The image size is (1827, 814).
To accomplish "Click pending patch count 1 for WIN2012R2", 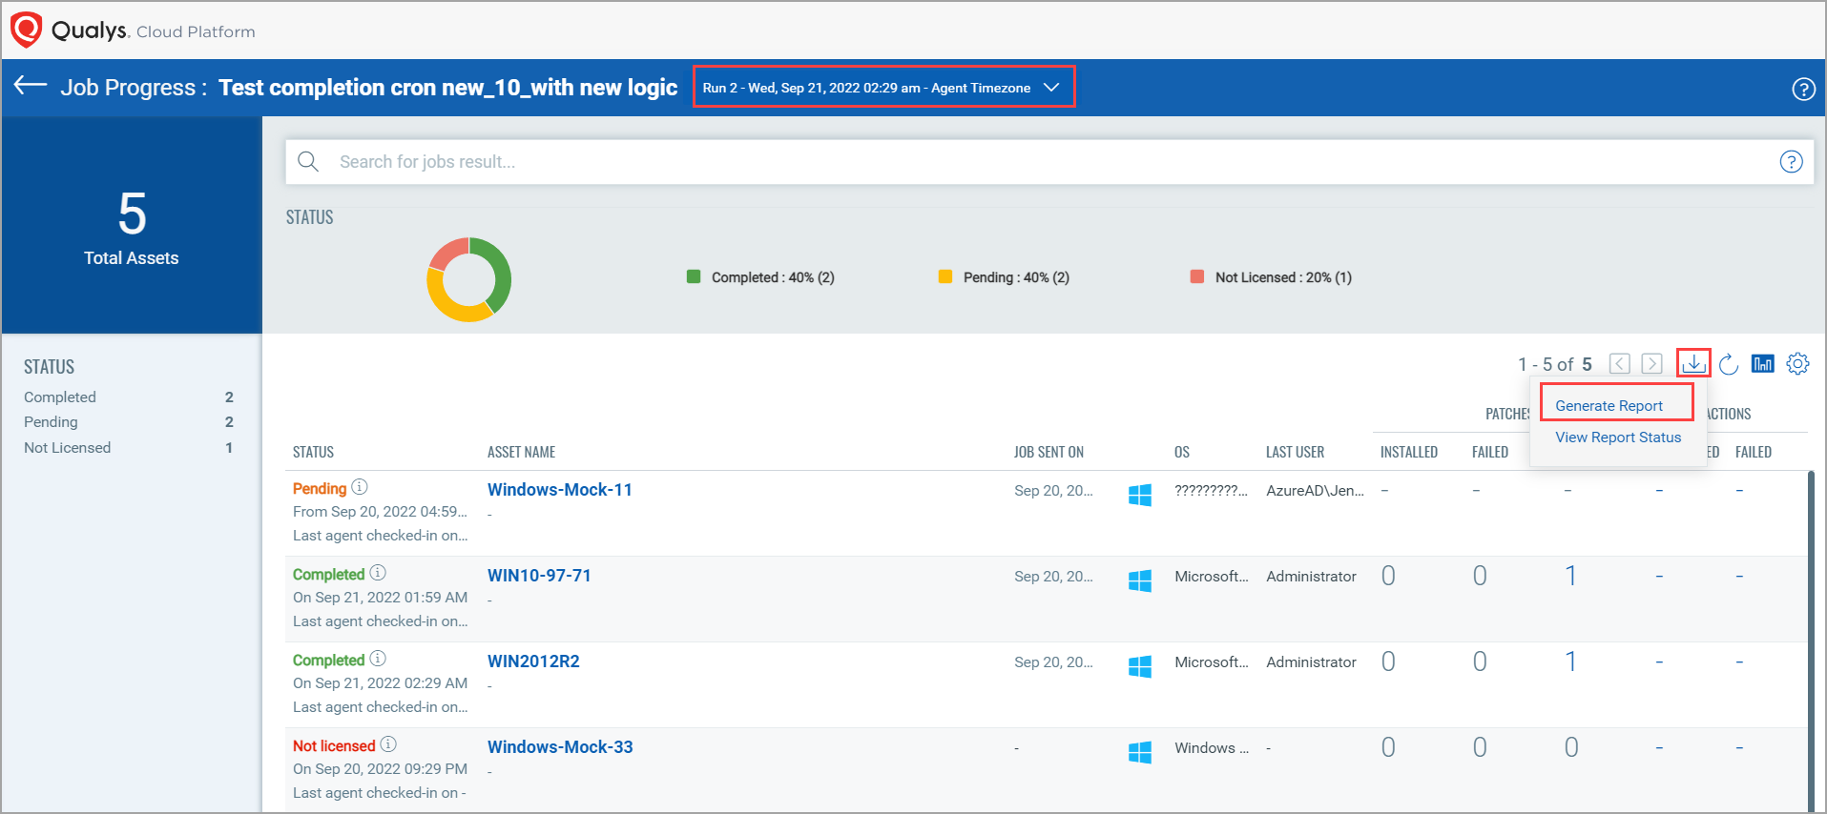I will click(1570, 661).
